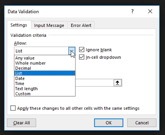
Task: Click the range selector collapse arrow icon
Action: (118, 83)
